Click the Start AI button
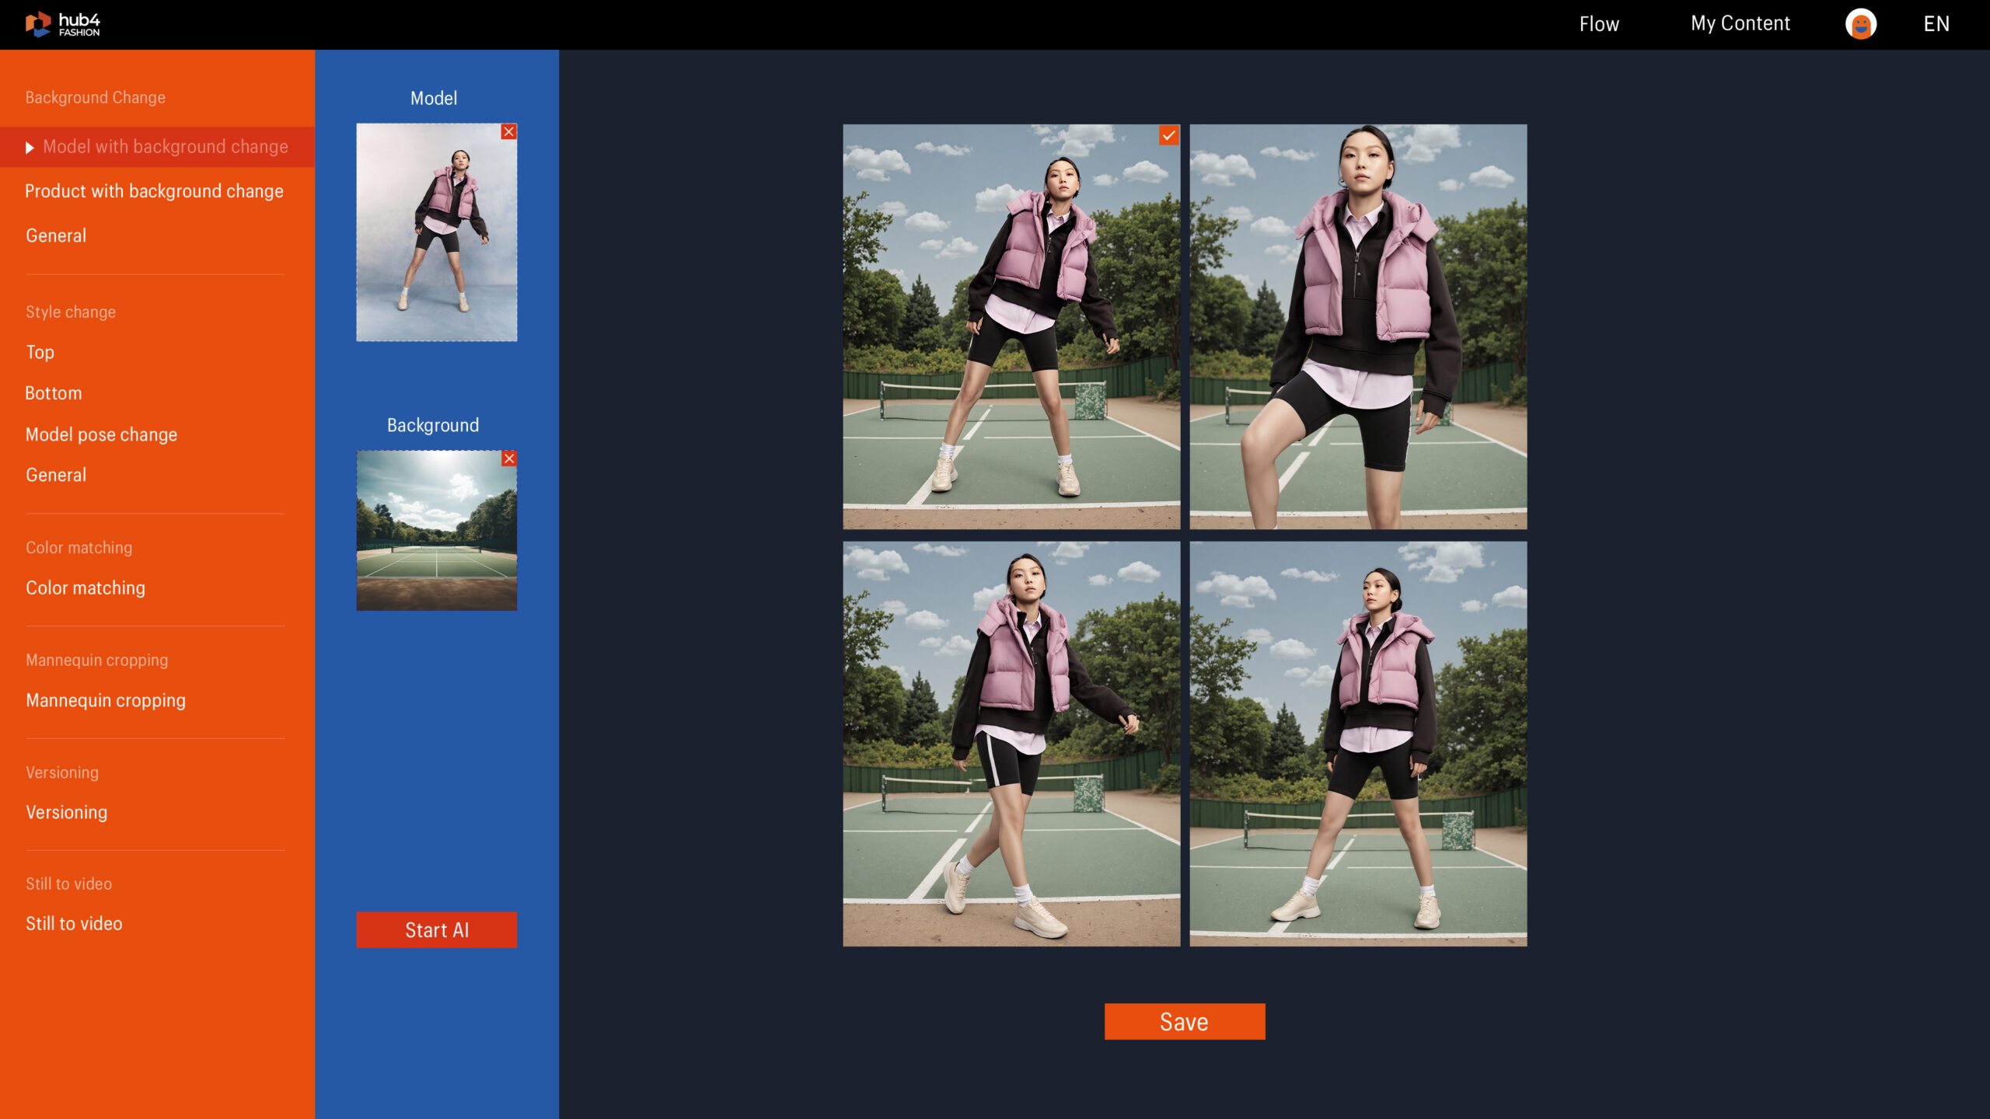Screen dimensions: 1990x1119 [x=437, y=930]
